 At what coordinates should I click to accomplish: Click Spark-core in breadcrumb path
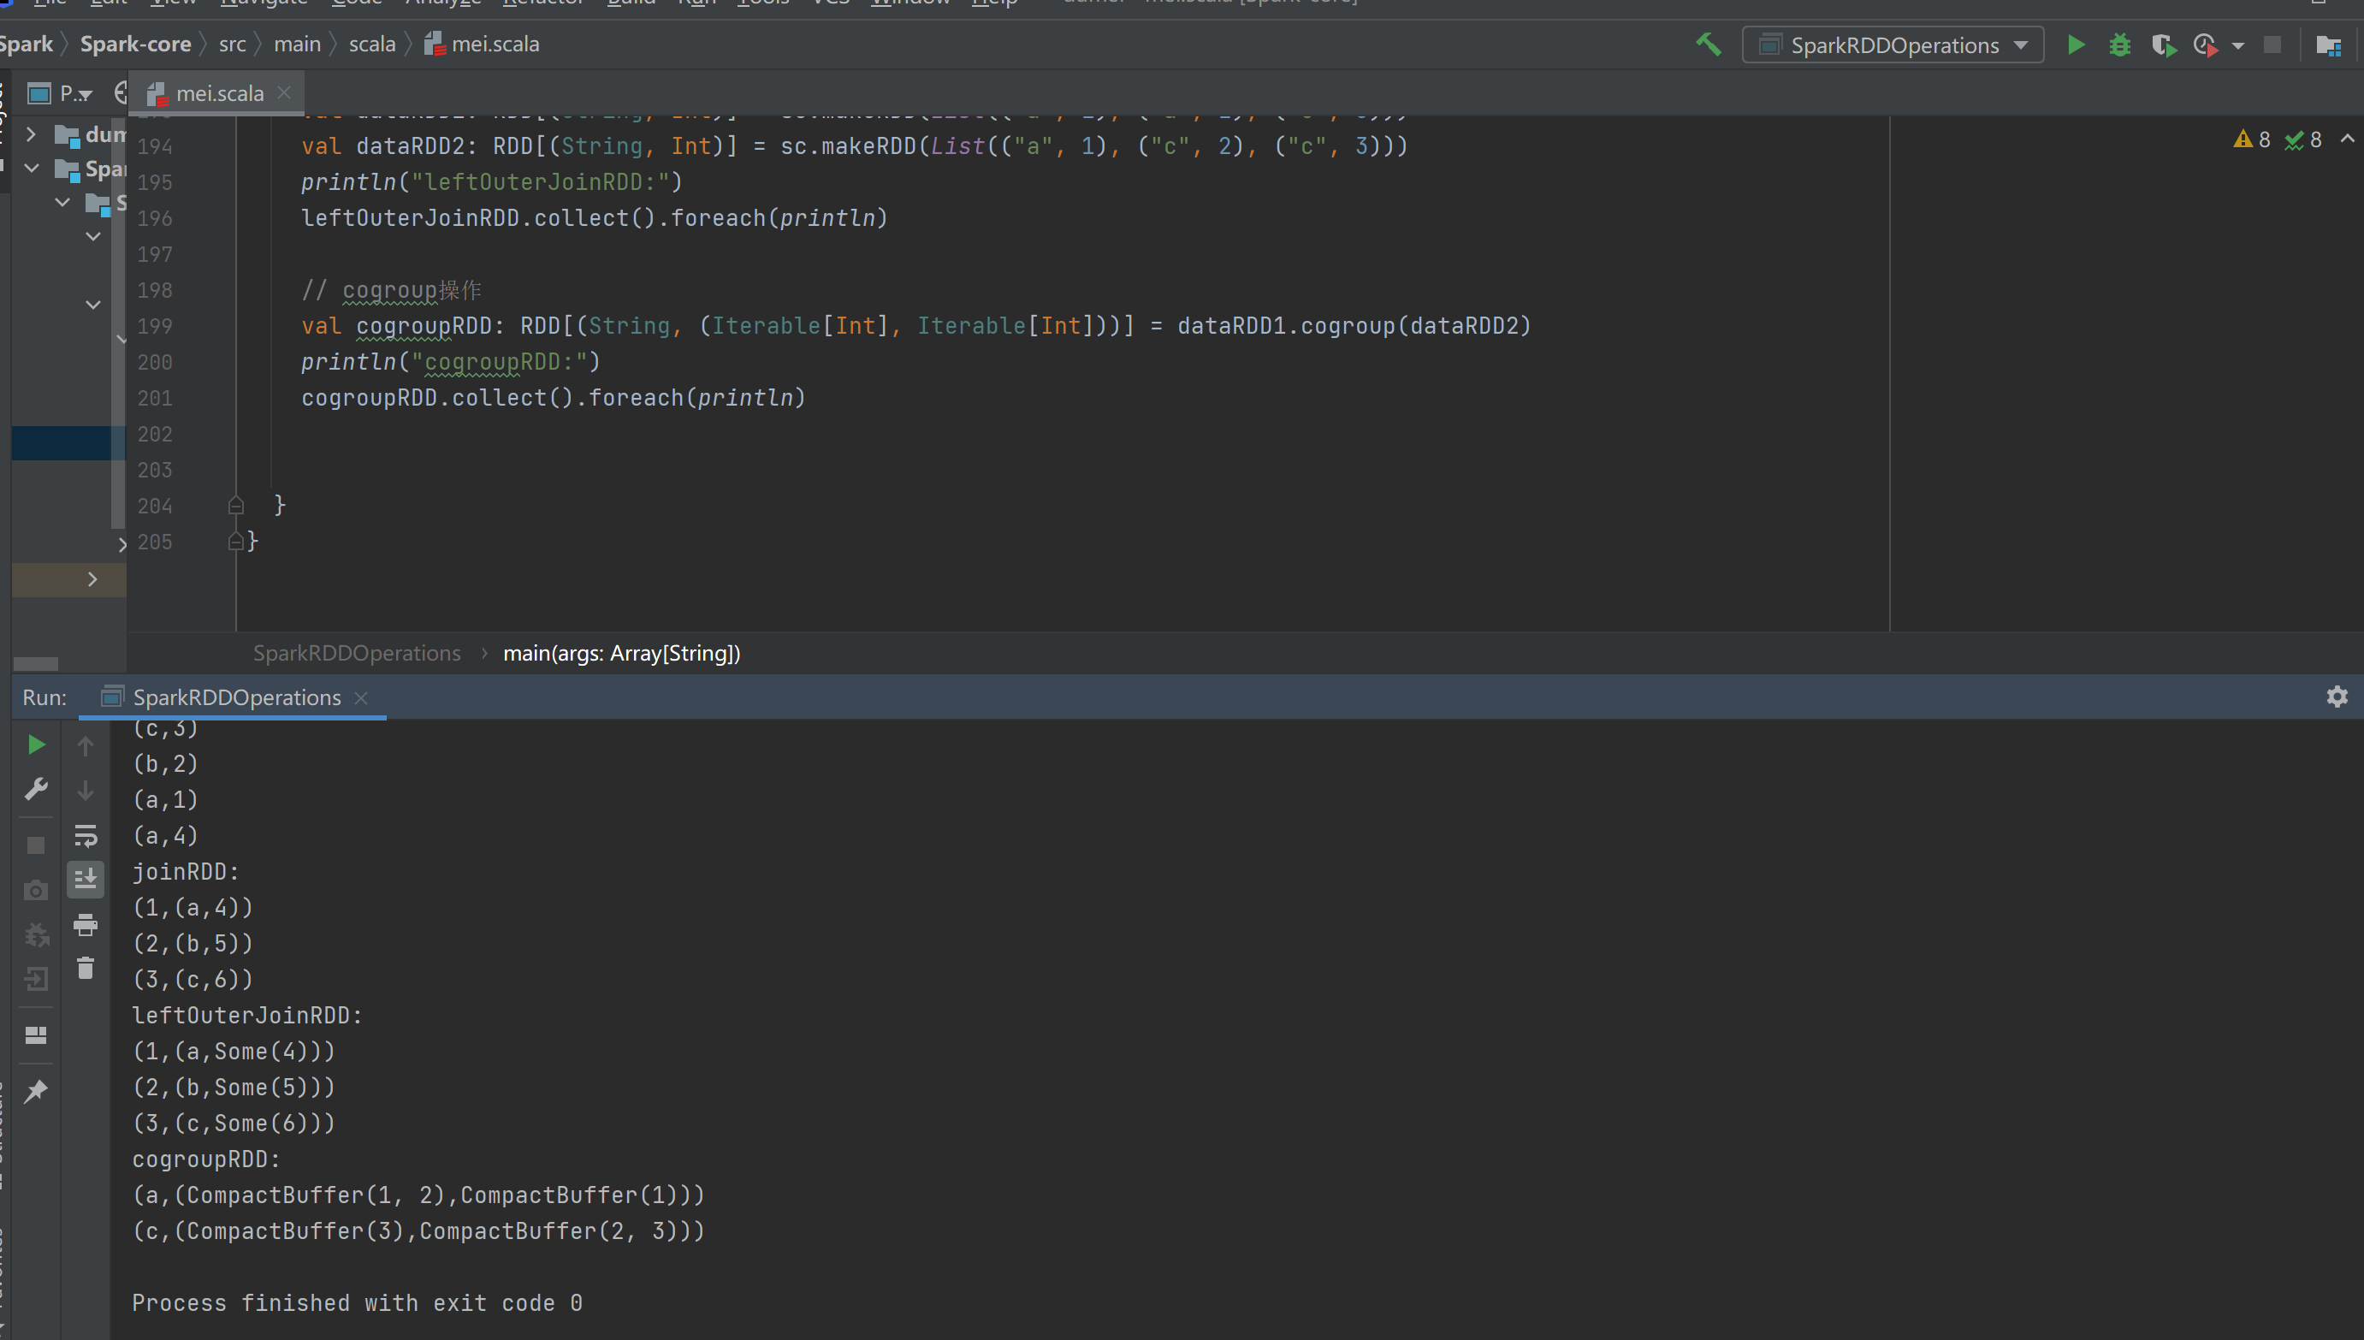pyautogui.click(x=135, y=44)
